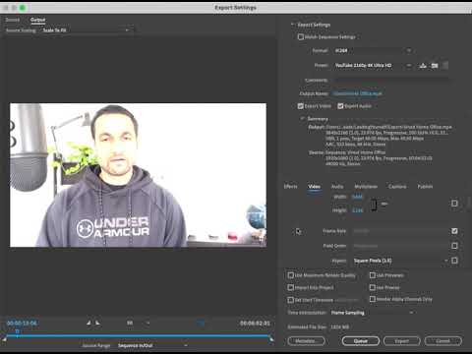Open the preview zoom level Fit dropdown

[138, 323]
